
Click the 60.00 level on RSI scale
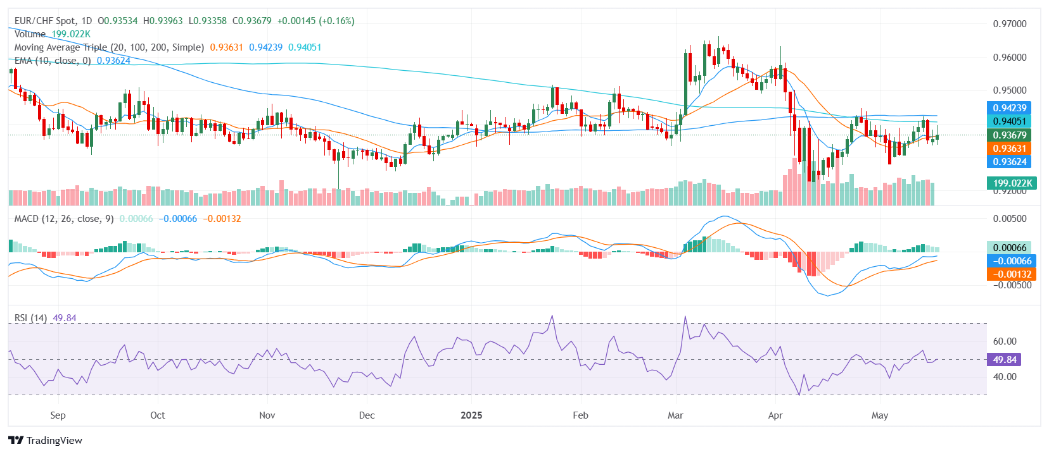1004,341
